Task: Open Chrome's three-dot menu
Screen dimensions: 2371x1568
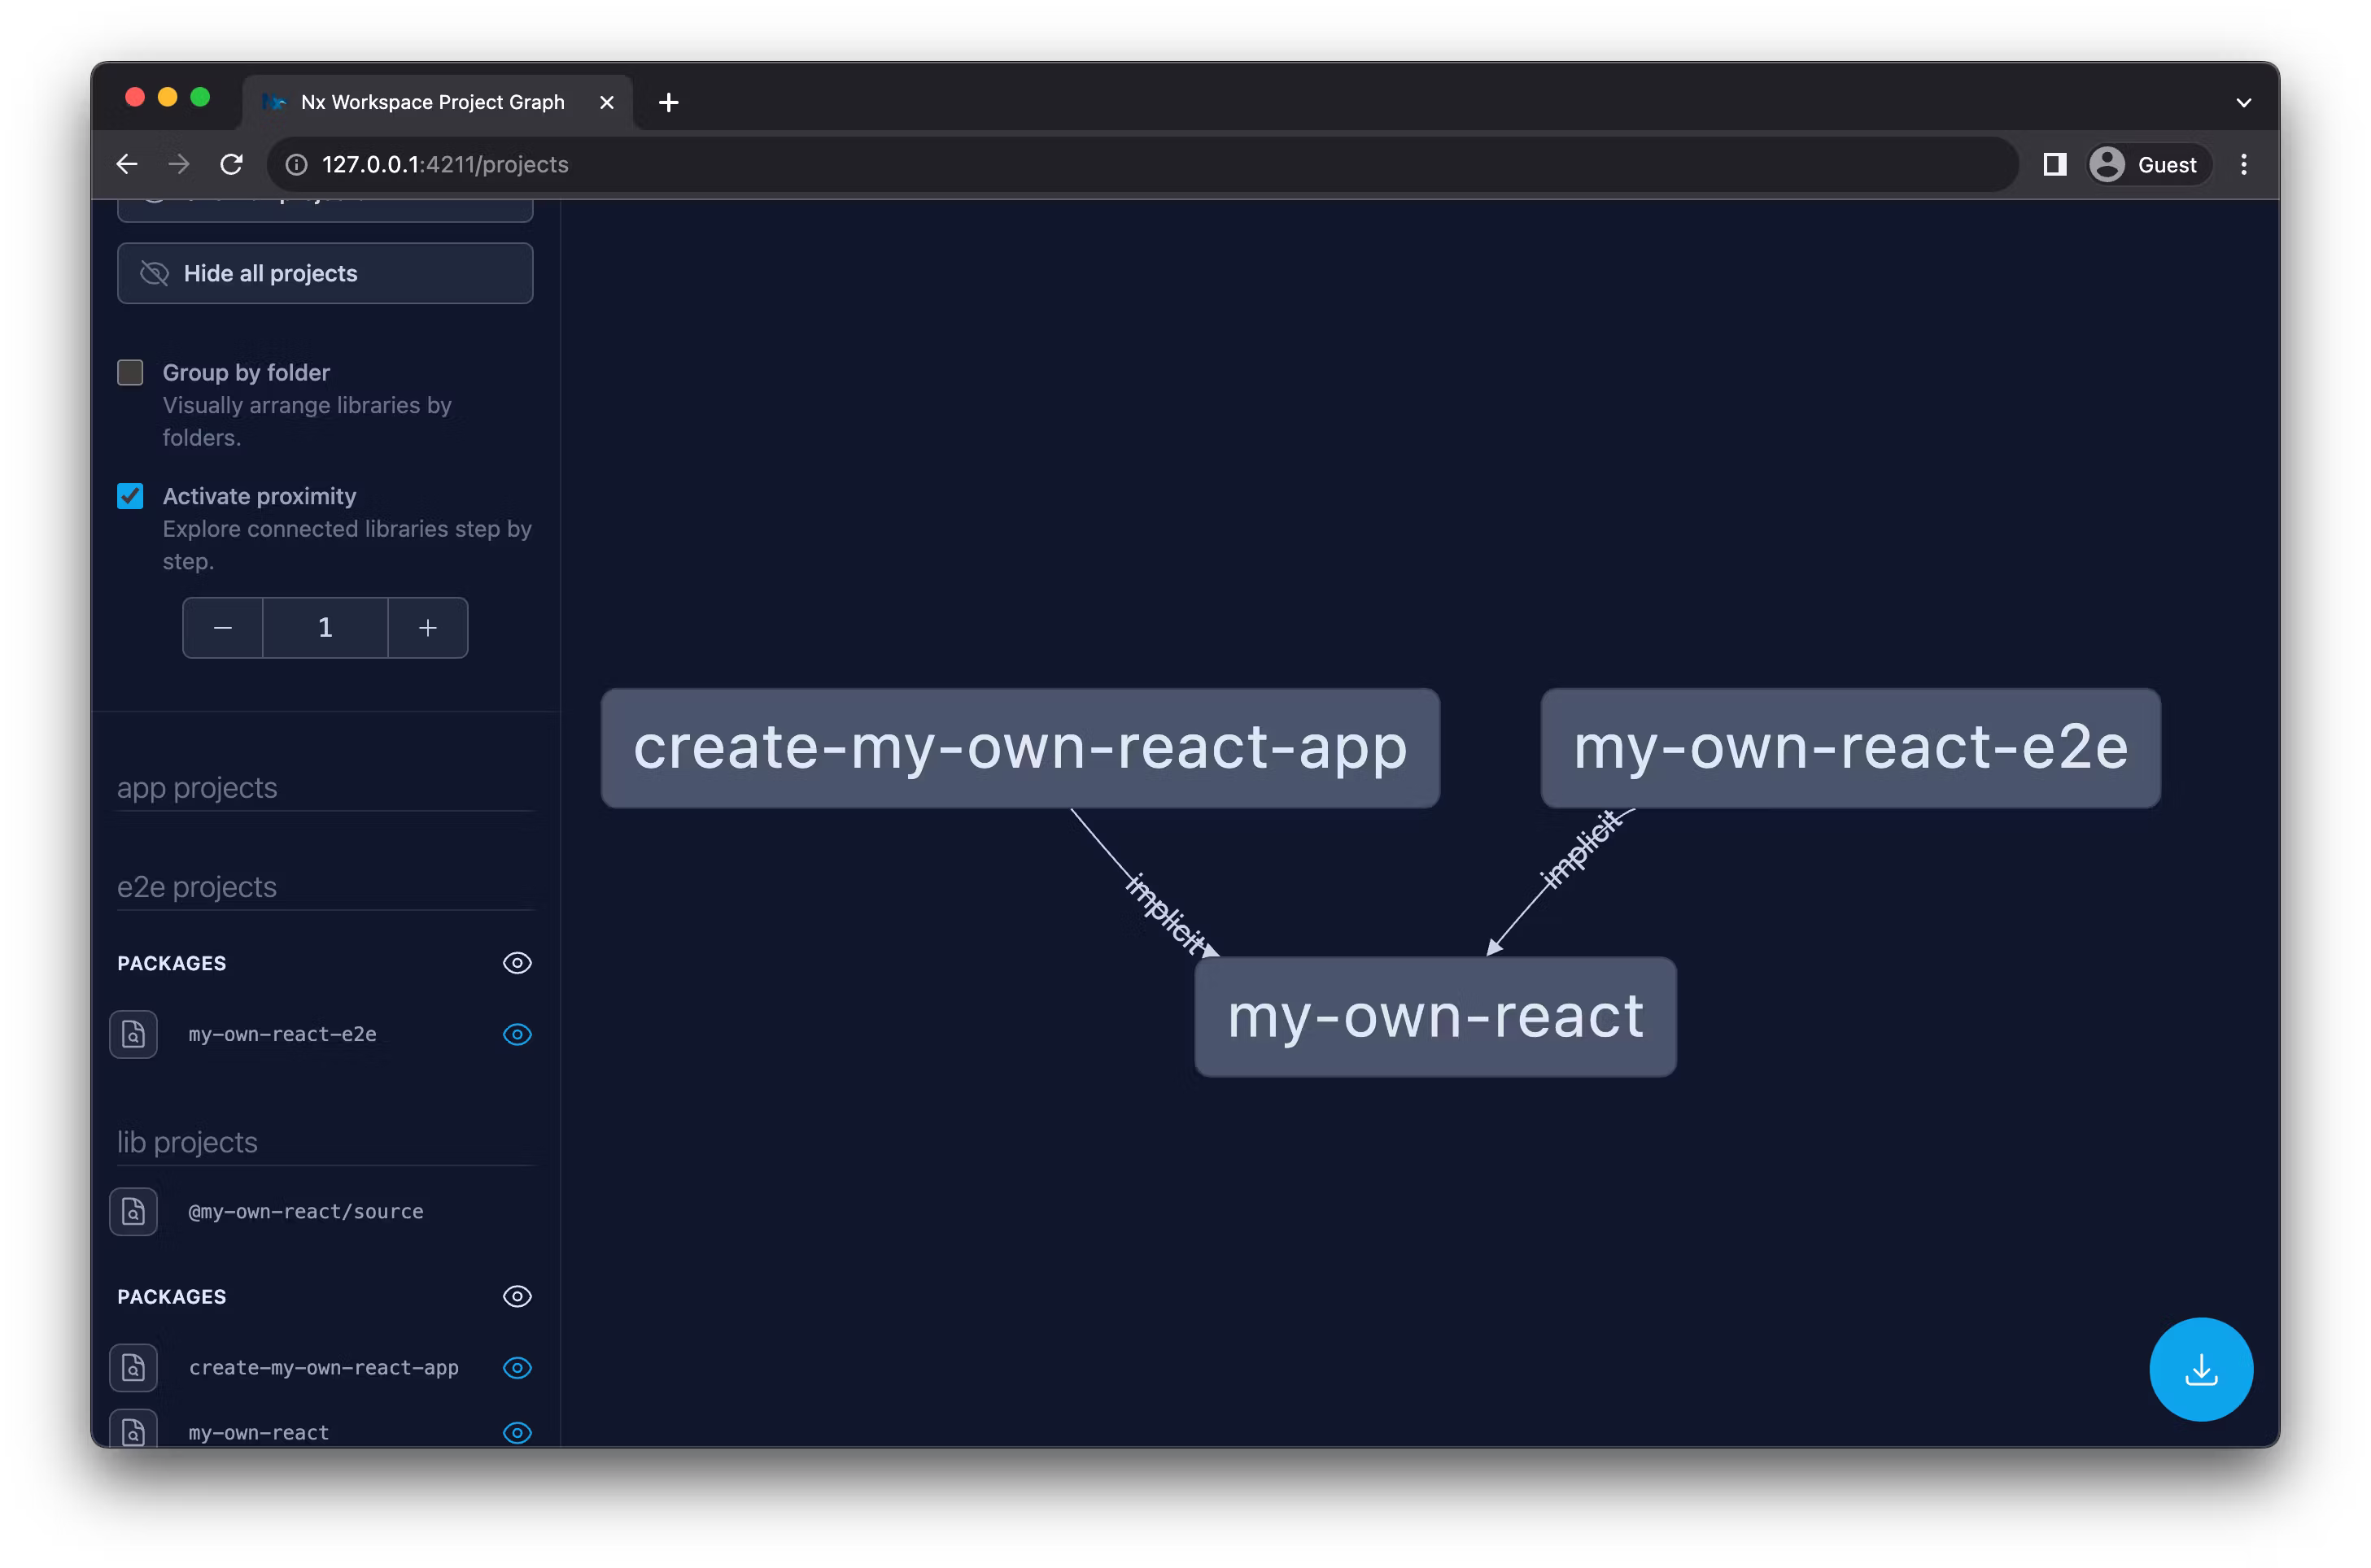Action: (2244, 164)
